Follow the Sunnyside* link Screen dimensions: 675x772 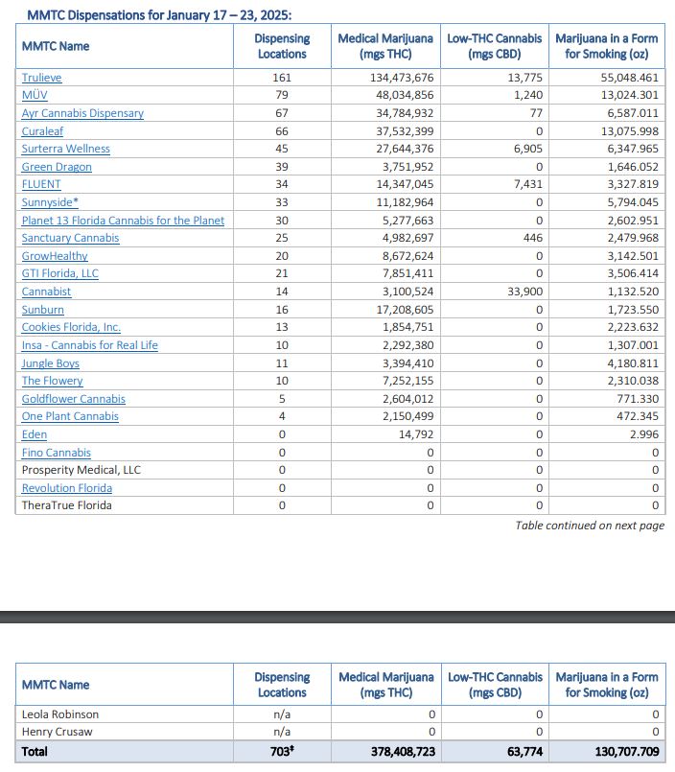coord(50,202)
